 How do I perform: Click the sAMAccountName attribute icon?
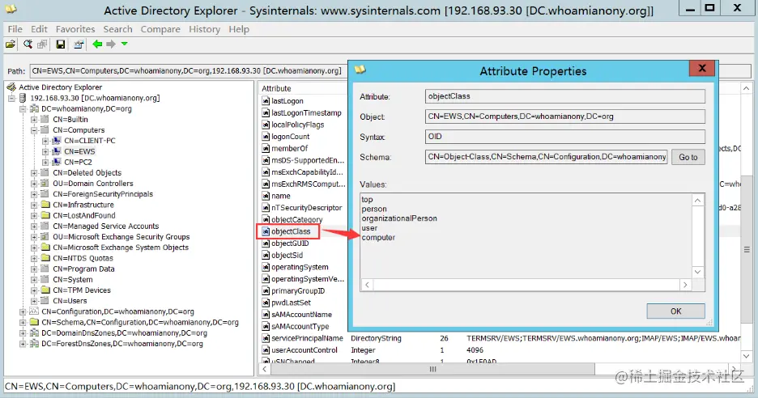pyautogui.click(x=266, y=315)
